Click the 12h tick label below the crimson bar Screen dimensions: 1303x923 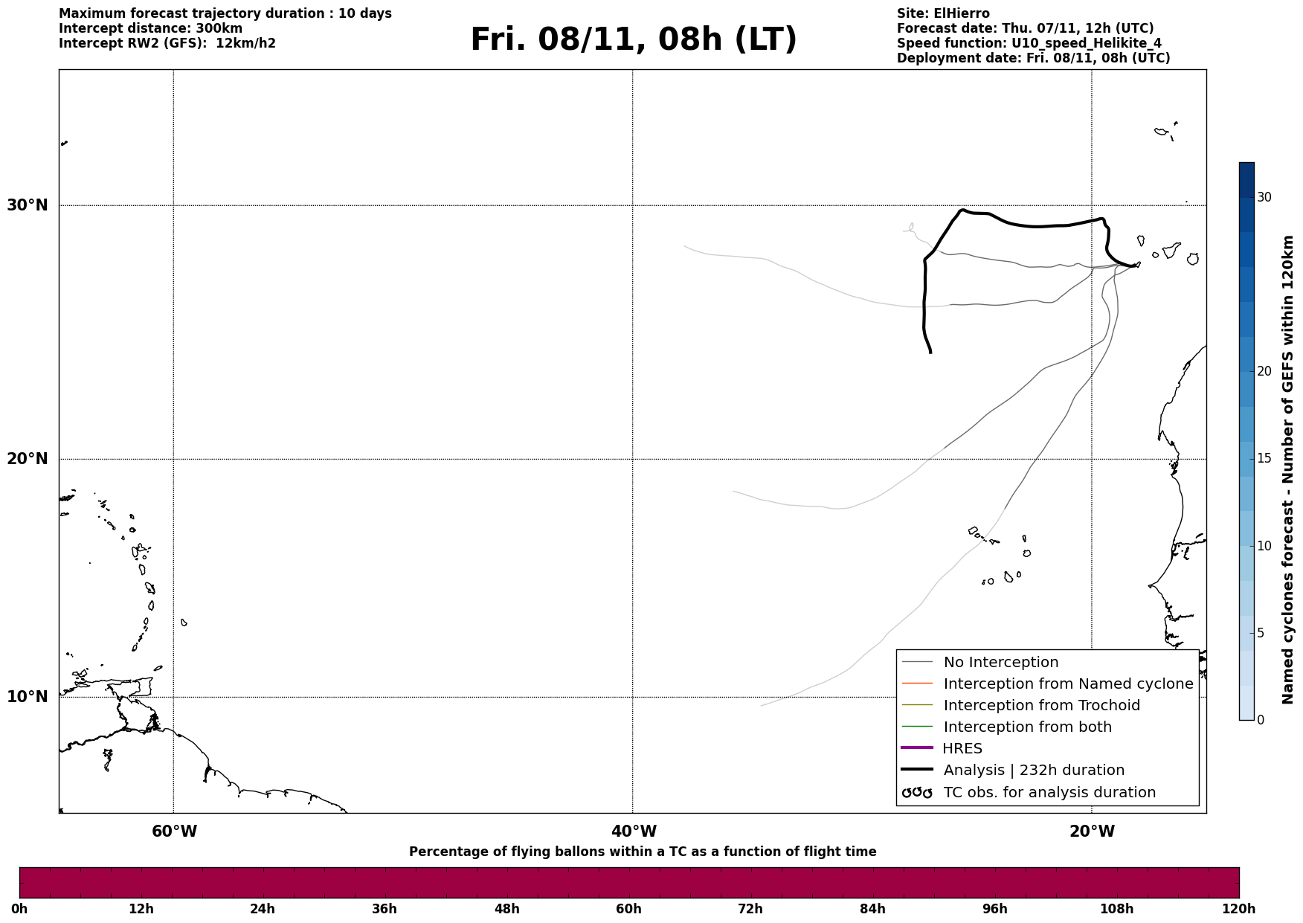click(141, 909)
